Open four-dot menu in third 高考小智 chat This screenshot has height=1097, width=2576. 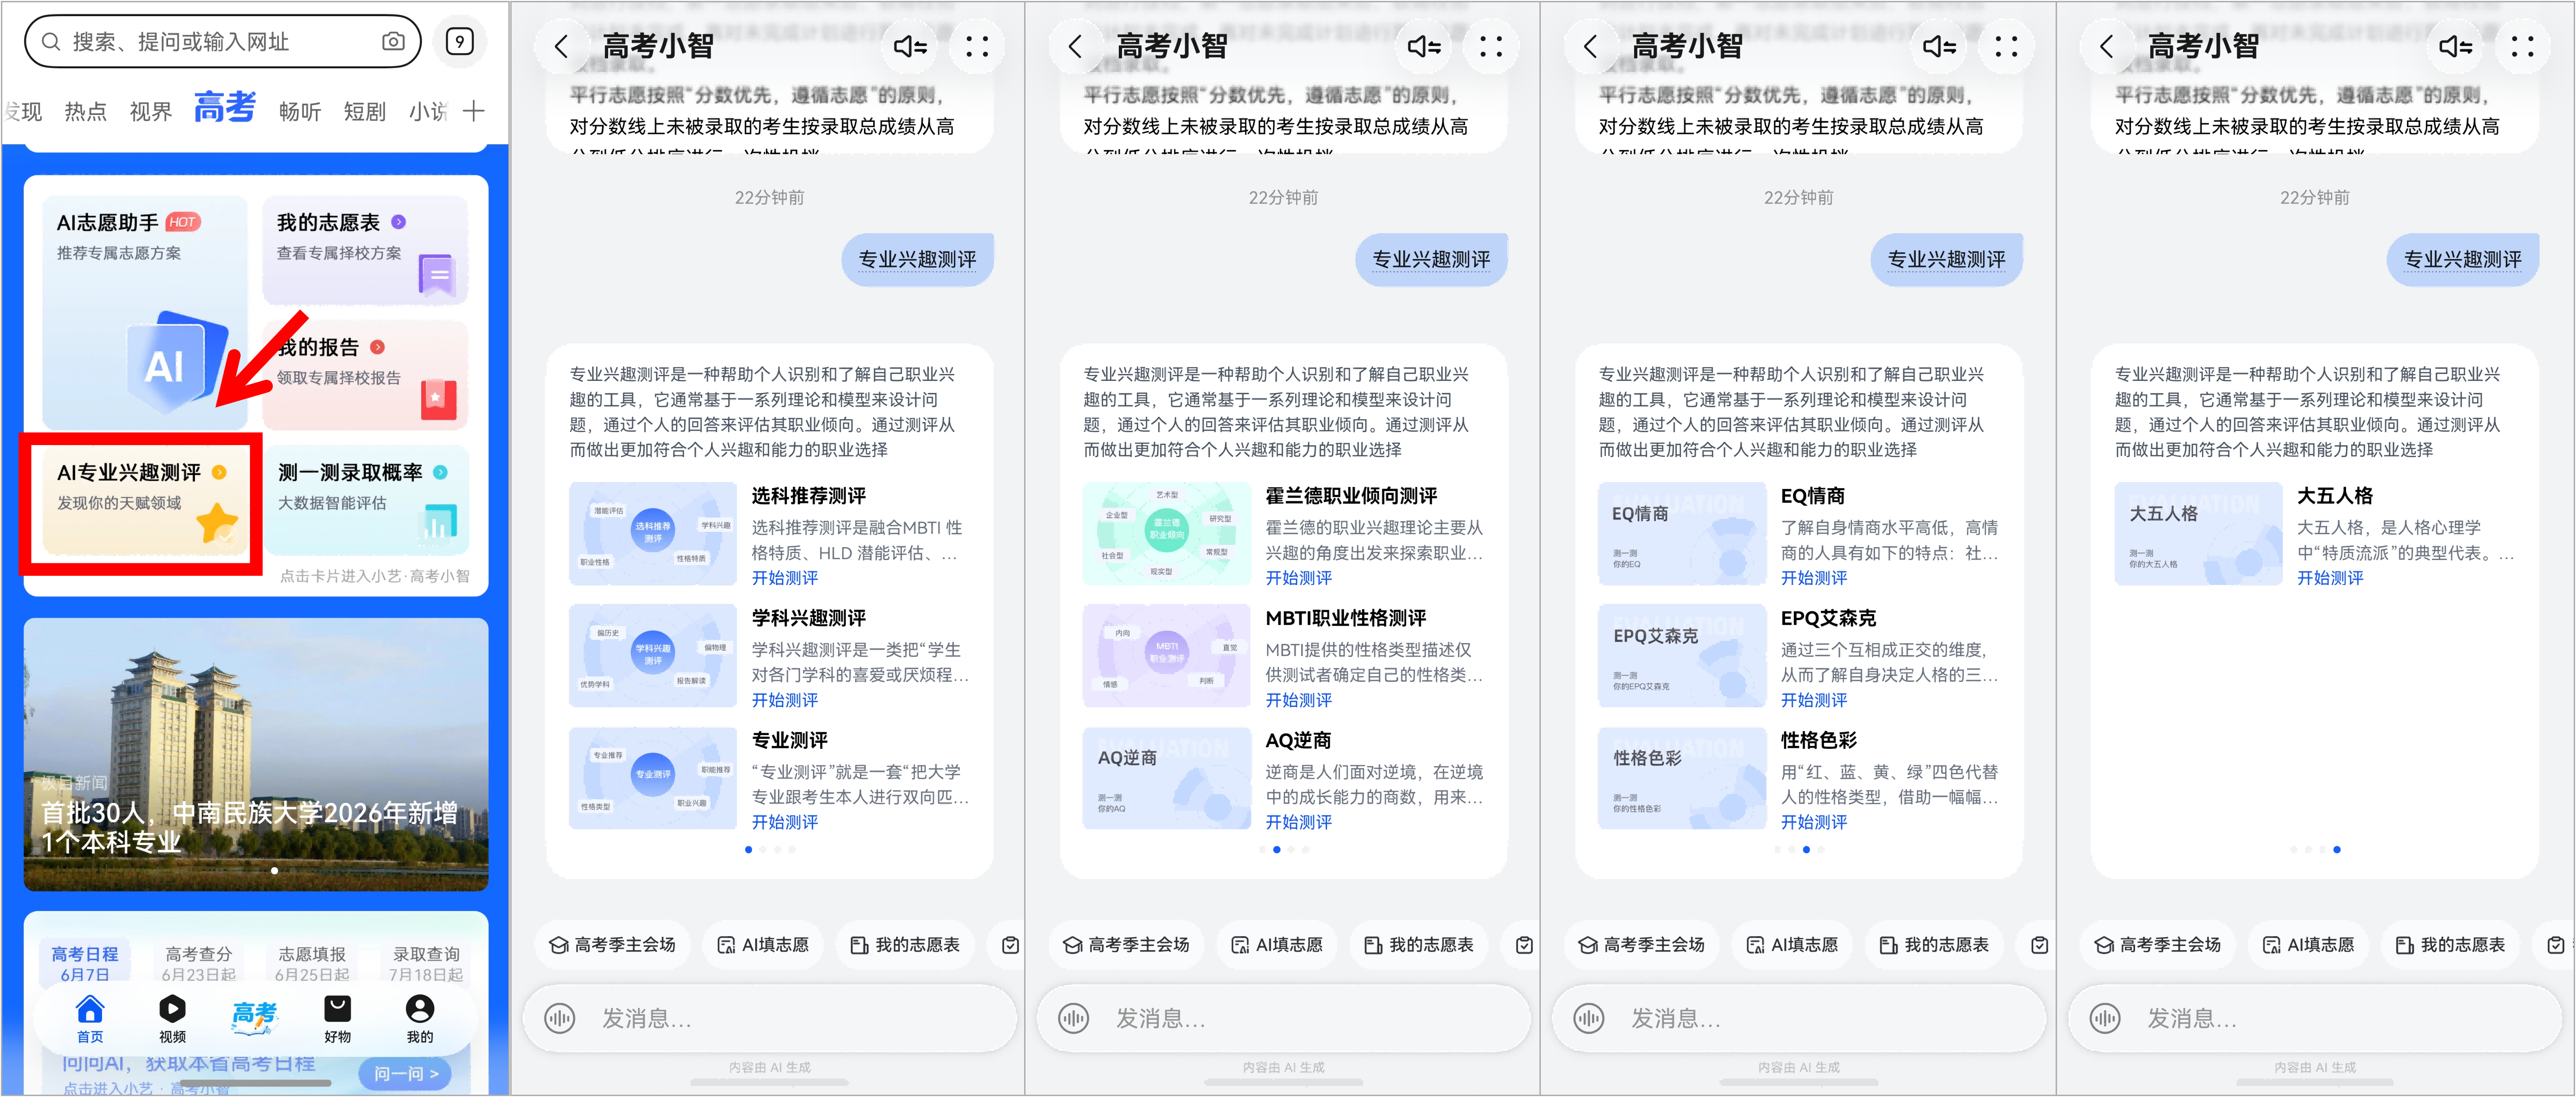tap(2006, 46)
